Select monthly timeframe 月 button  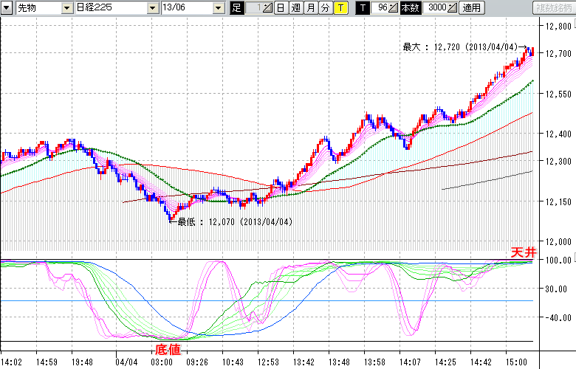pyautogui.click(x=311, y=8)
